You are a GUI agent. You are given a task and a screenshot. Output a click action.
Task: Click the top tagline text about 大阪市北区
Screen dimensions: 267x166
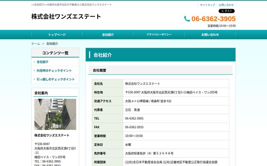pos(71,5)
